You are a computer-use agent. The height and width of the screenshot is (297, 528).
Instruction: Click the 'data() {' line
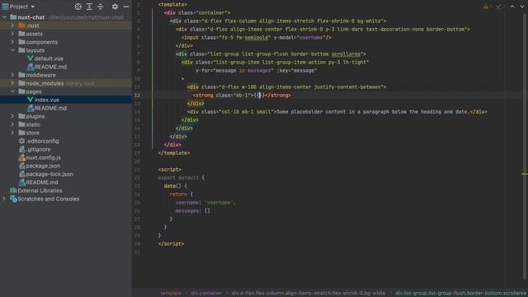[176, 186]
